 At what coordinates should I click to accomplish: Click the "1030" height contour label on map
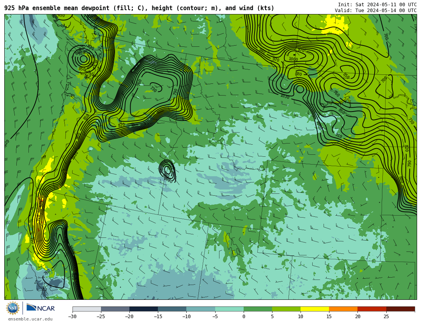coord(285,96)
